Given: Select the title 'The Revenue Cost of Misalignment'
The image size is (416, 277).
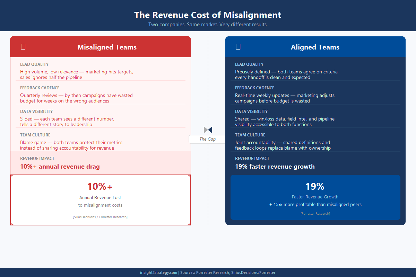Looking at the screenshot, I should tap(208, 15).
